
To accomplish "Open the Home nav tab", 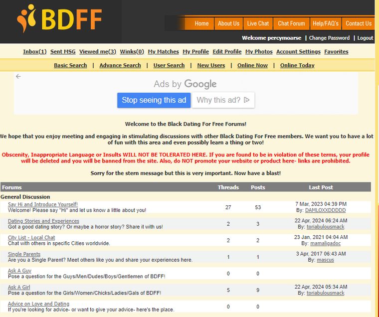I will 201,24.
